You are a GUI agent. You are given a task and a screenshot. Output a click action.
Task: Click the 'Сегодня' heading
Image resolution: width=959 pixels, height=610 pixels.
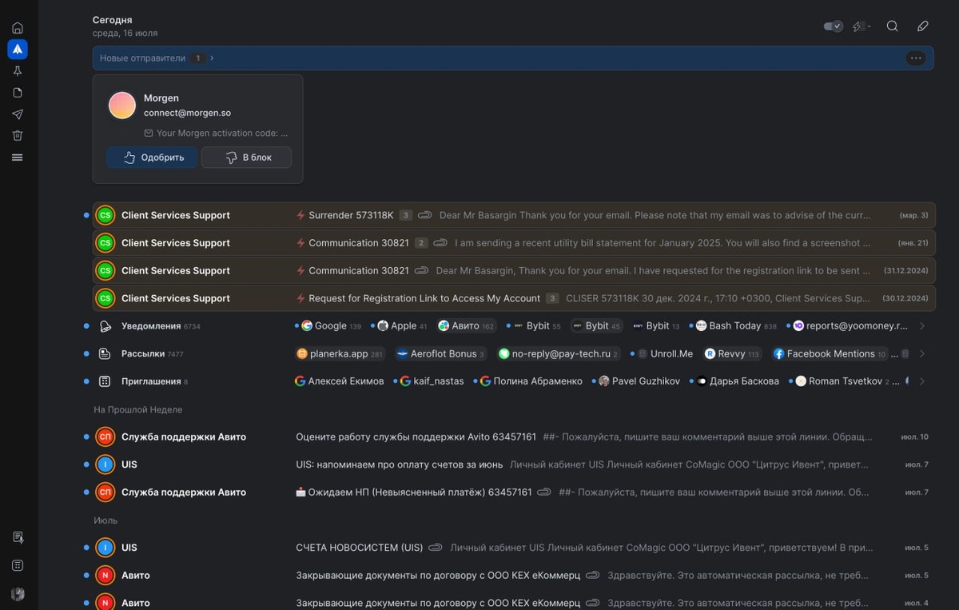click(x=113, y=20)
